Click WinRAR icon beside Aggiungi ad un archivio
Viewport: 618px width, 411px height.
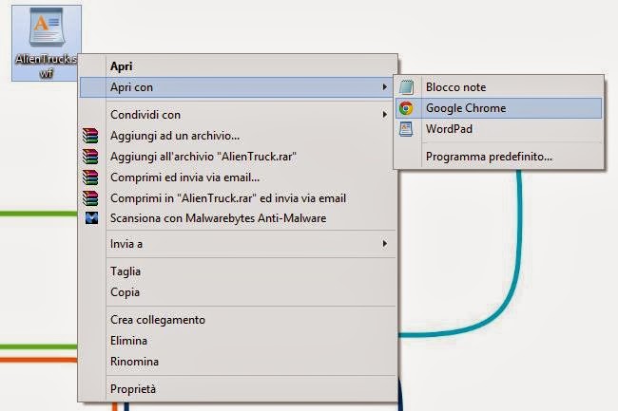(90, 136)
